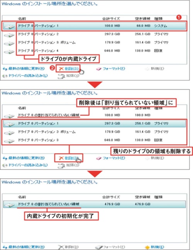Click grayed format icon in bottom screenshot
The image size is (193, 250).
coord(98,247)
